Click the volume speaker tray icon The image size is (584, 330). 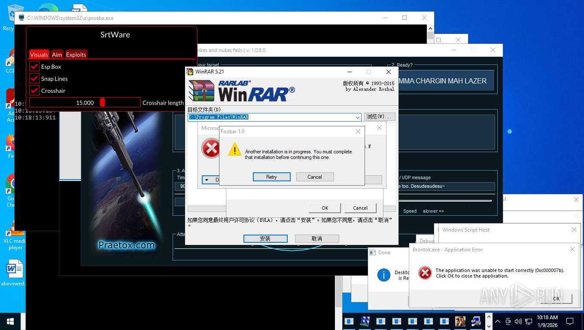tap(518, 321)
